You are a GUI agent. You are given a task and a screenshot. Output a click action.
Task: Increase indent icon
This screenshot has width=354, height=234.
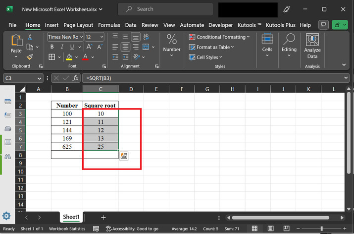point(125,57)
